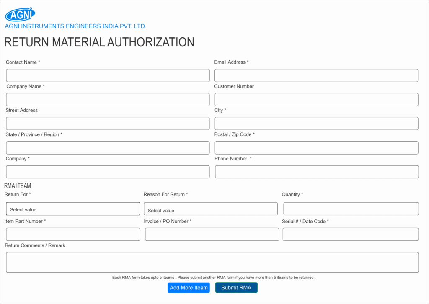The image size is (429, 304).
Task: Click into the Email Address field
Action: pos(316,75)
